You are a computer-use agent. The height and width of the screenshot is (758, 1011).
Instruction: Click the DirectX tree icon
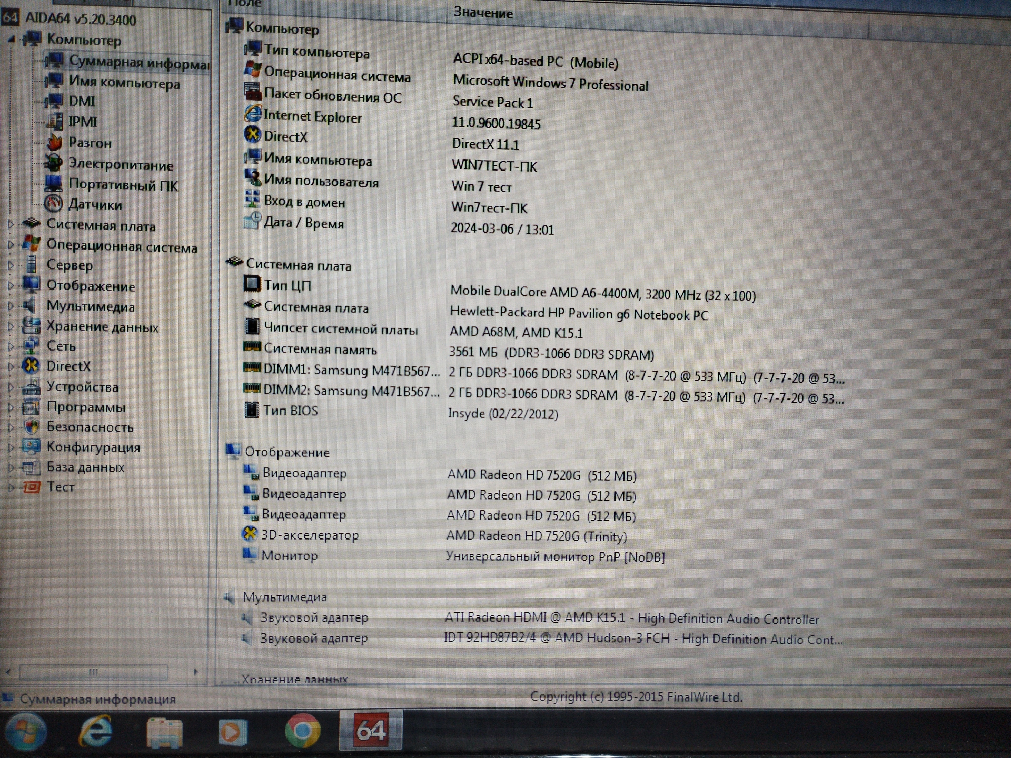pyautogui.click(x=31, y=365)
